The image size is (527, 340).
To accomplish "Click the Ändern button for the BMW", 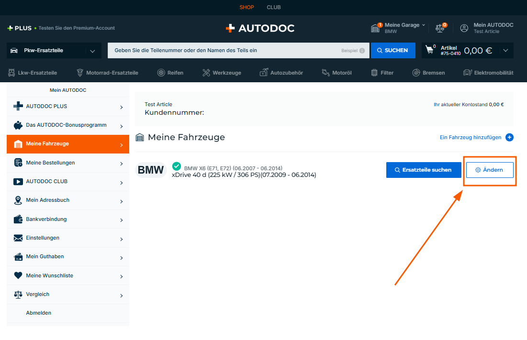I will click(489, 170).
